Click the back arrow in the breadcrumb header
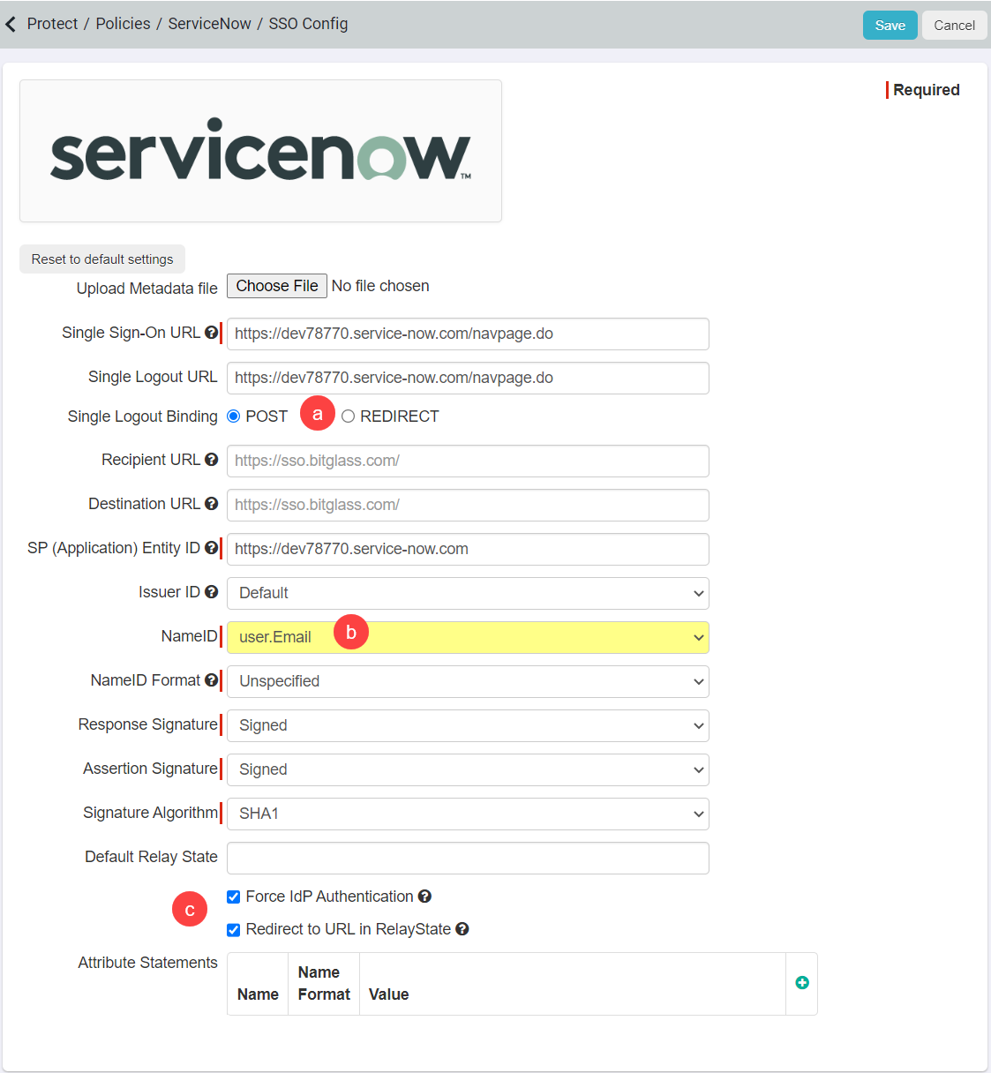The height and width of the screenshot is (1073, 991). pyautogui.click(x=11, y=24)
